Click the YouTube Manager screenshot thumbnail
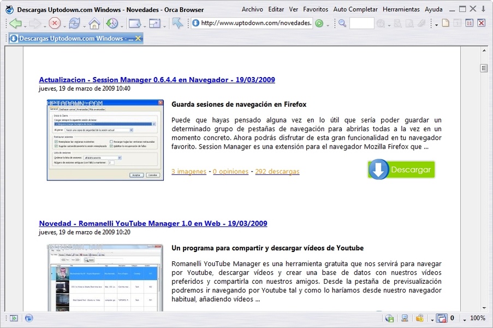Screen dimensions: 493x328 coord(105,278)
